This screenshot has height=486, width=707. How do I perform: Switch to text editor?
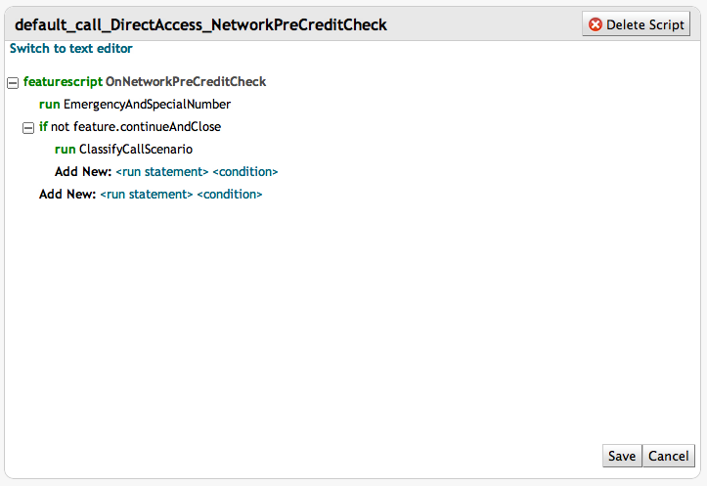point(70,48)
